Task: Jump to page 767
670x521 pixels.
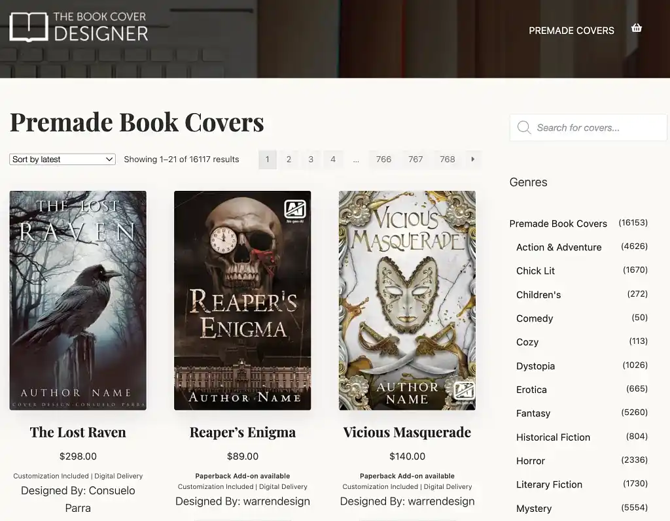Action: (x=415, y=160)
